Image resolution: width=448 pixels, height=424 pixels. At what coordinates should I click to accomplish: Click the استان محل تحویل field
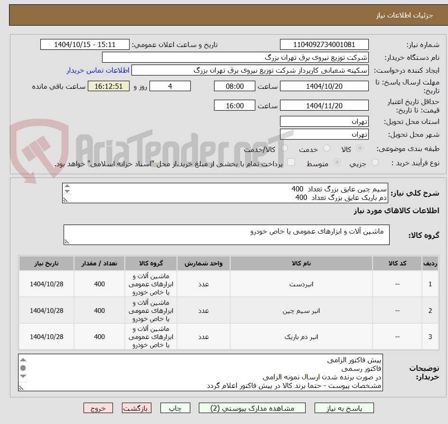324,122
